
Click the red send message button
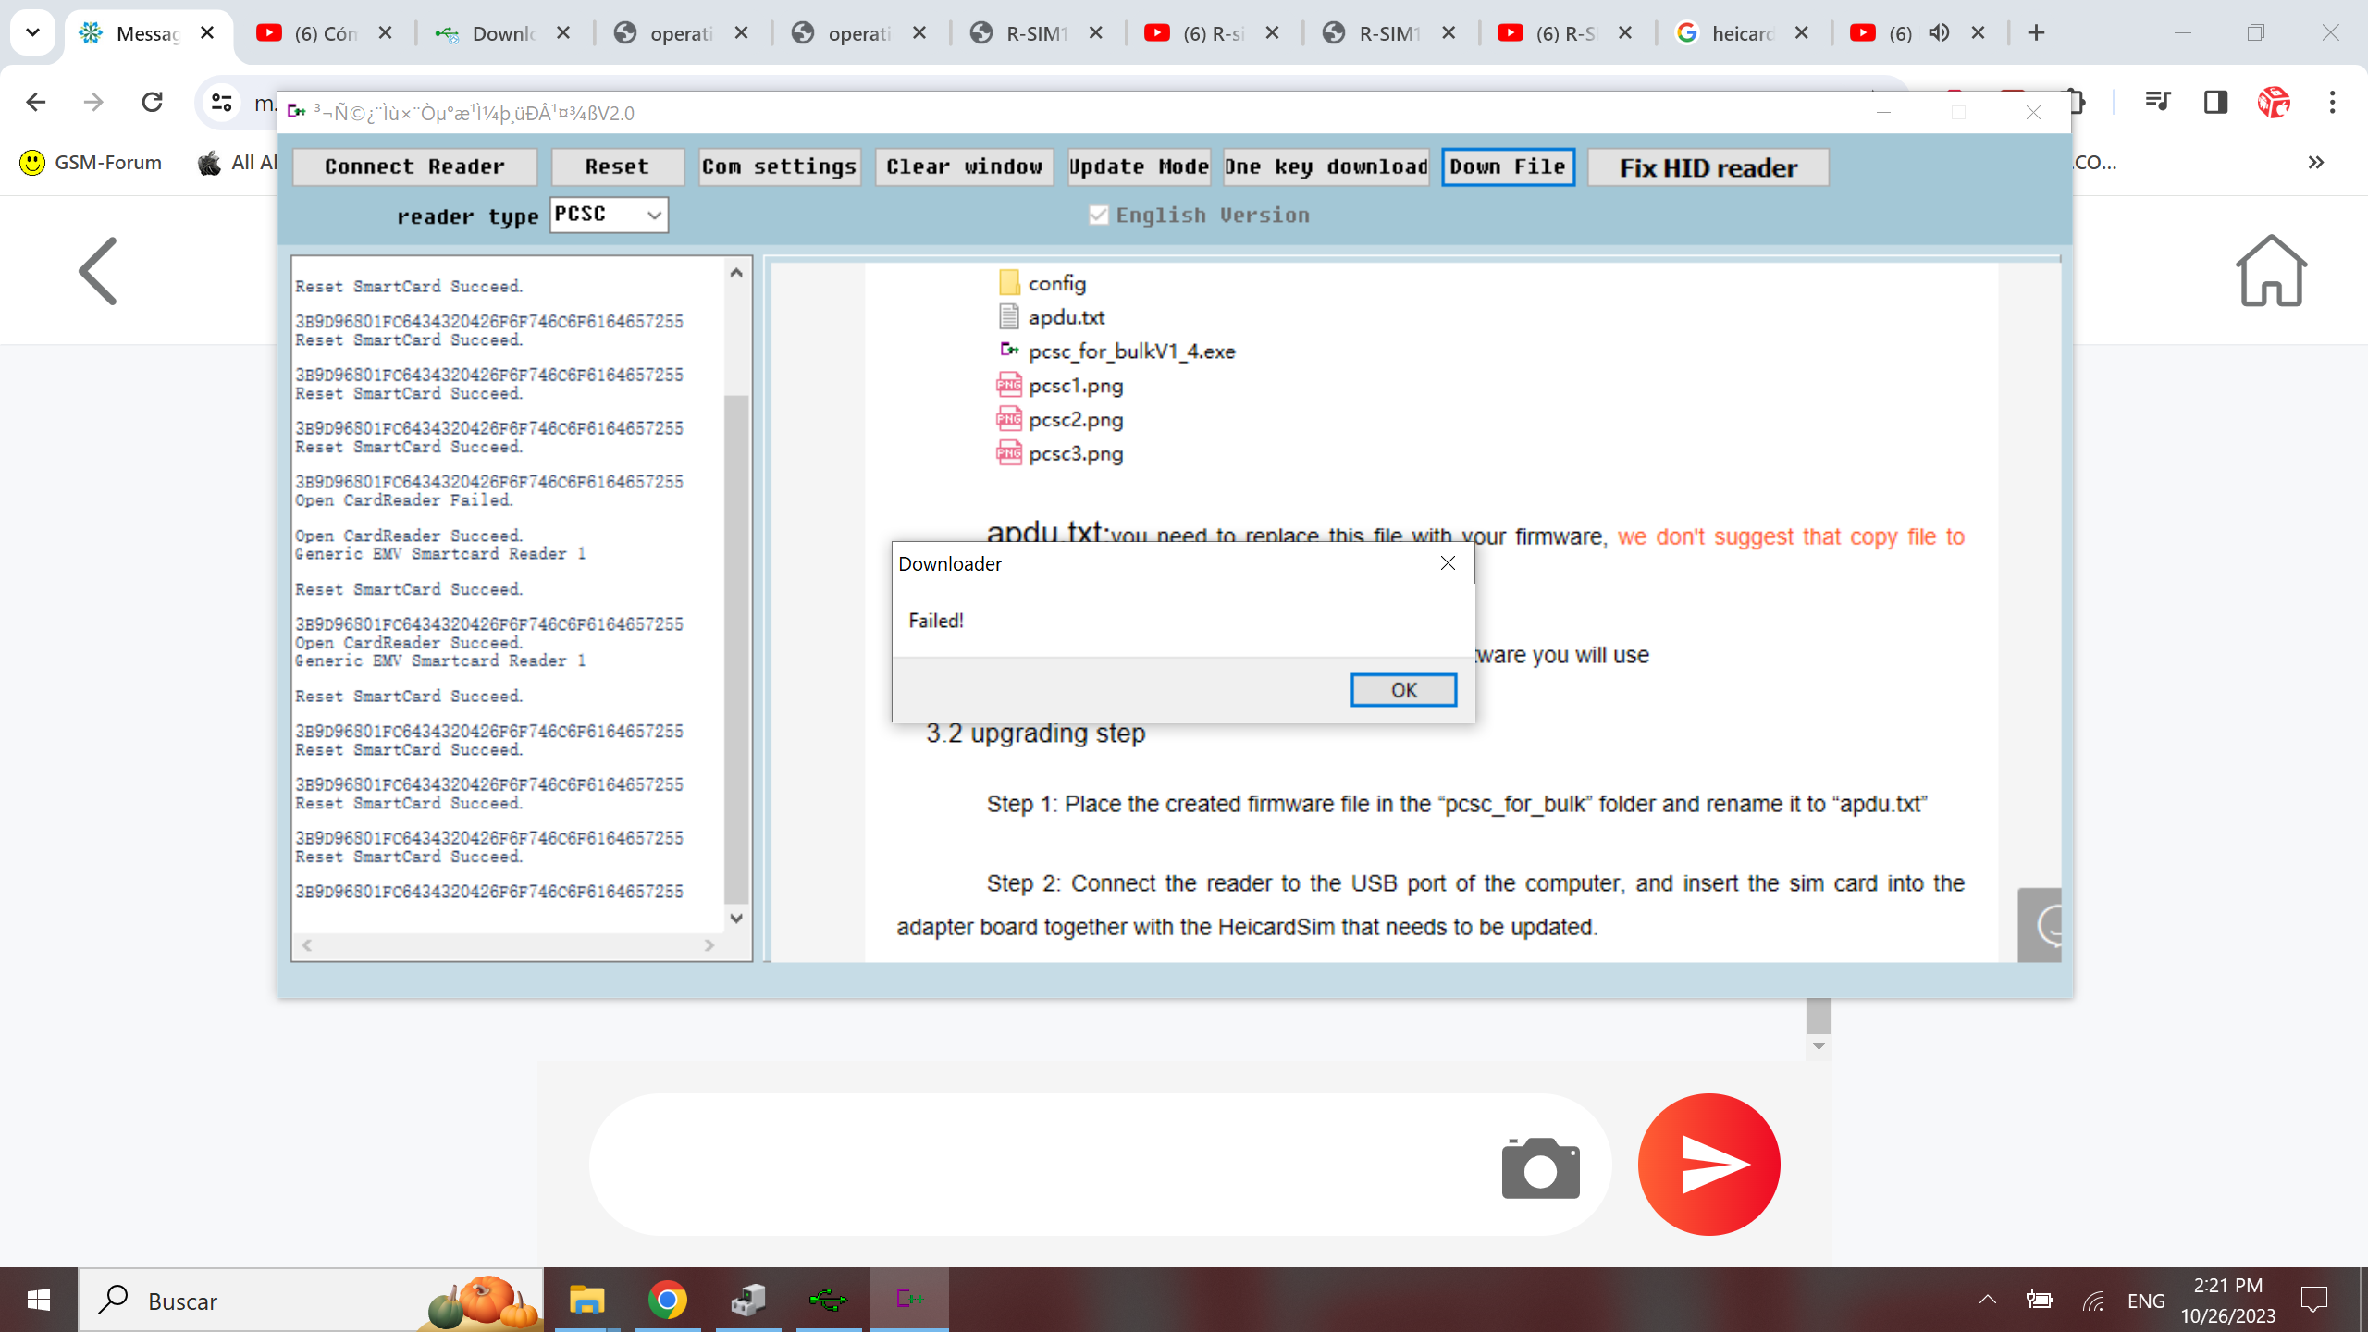tap(1708, 1165)
